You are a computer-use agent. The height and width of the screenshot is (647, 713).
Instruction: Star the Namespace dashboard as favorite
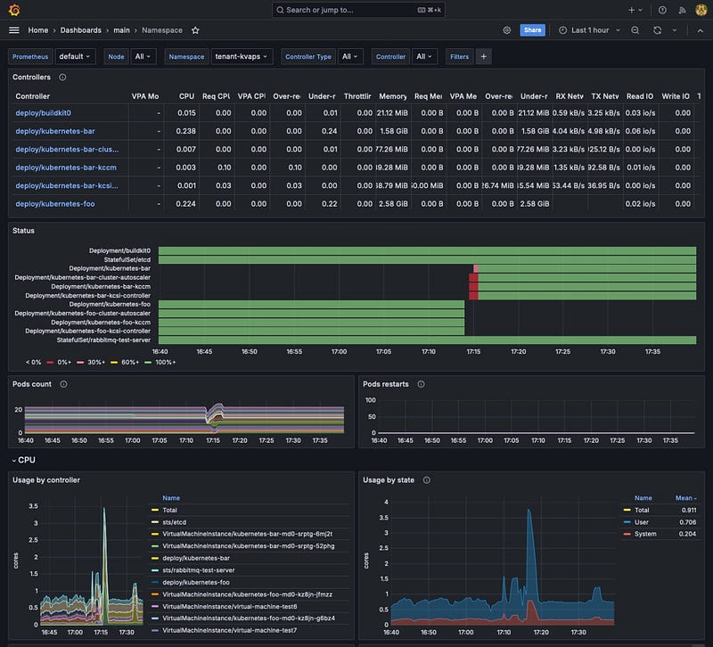point(195,30)
